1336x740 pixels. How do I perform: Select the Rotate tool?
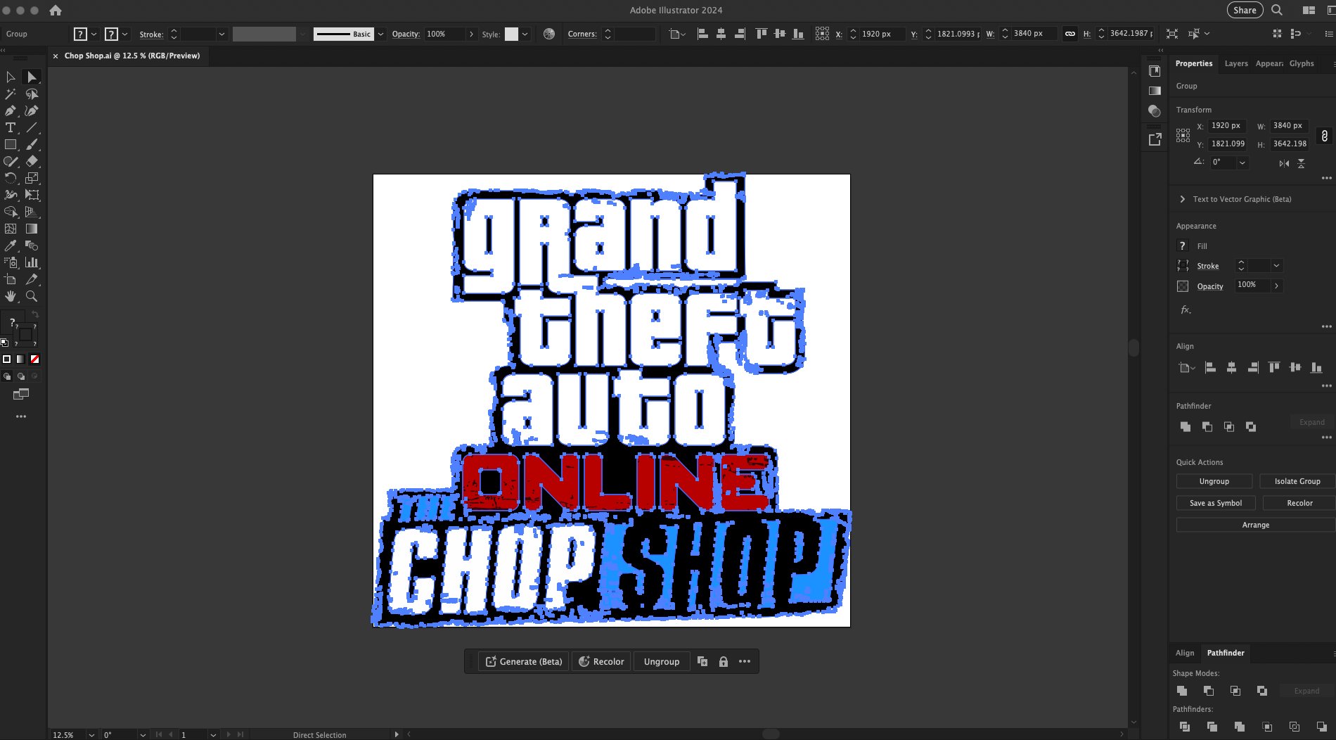point(11,178)
